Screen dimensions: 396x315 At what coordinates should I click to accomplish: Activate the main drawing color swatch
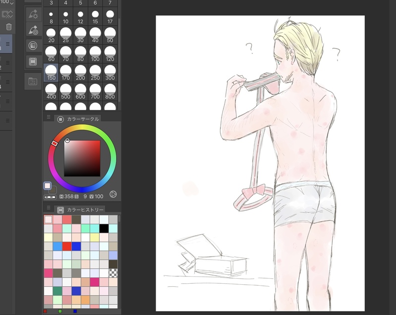point(48,186)
